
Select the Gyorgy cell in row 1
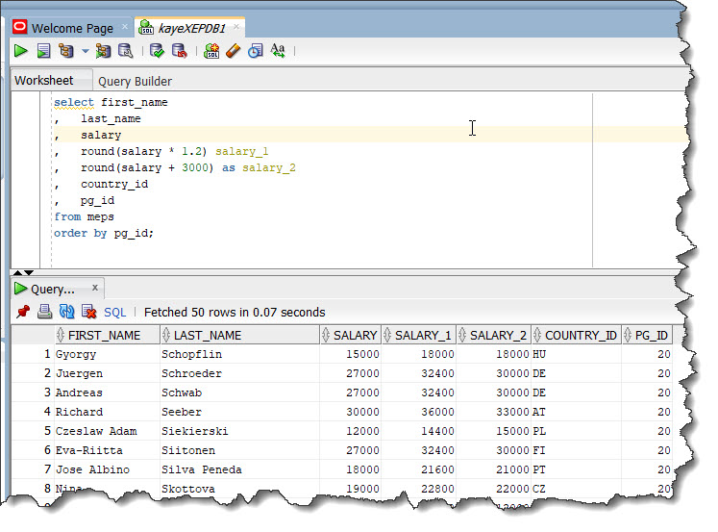(x=107, y=354)
